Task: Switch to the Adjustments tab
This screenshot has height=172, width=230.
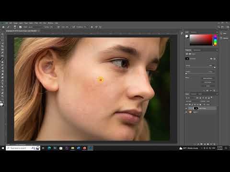Action: [197, 50]
